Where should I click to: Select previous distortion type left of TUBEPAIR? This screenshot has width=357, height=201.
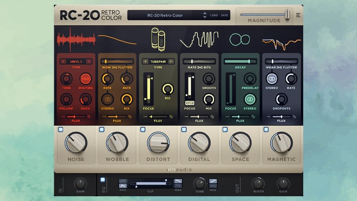click(x=145, y=61)
